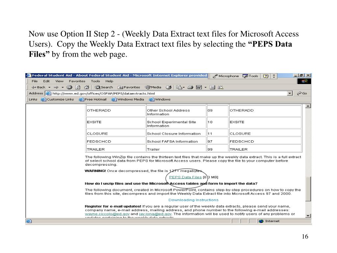Select the first-column OTHERADD table cell
The width and height of the screenshot is (337, 253).
(116, 111)
